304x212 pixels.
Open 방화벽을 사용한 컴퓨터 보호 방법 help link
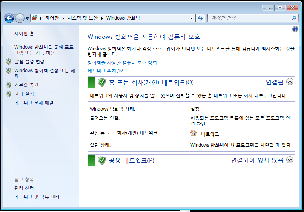click(x=122, y=63)
